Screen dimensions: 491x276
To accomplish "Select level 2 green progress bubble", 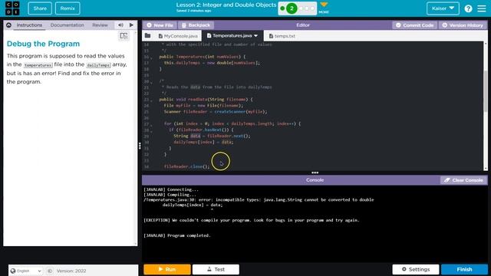I will [292, 8].
